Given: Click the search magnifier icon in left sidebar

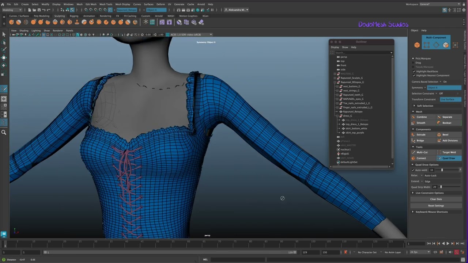Looking at the screenshot, I should tap(4, 132).
